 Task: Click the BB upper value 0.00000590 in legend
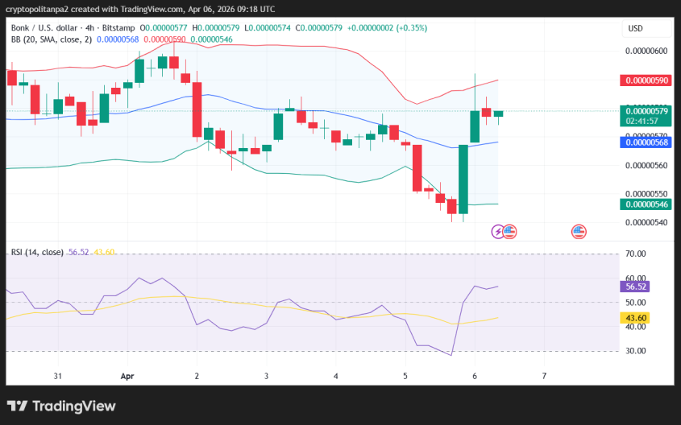point(164,39)
